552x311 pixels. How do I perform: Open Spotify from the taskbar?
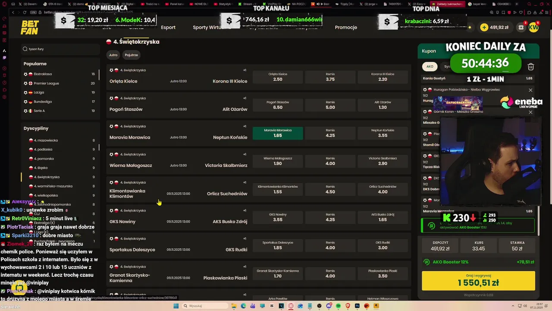pos(339,306)
